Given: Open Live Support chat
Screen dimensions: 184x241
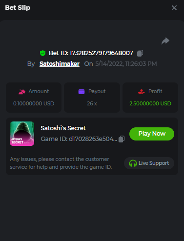Looking at the screenshot, I should click(149, 163).
